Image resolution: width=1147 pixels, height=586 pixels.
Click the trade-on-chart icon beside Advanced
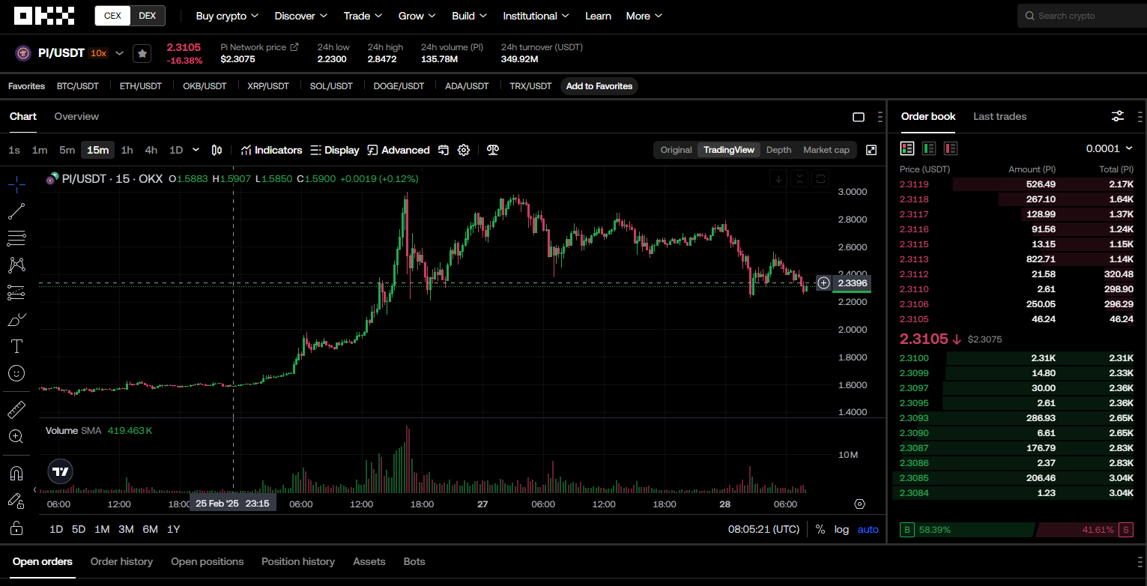coord(444,150)
